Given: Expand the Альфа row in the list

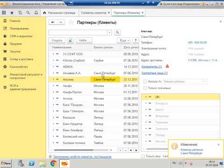Looking at the screenshot, I should tap(53, 86).
